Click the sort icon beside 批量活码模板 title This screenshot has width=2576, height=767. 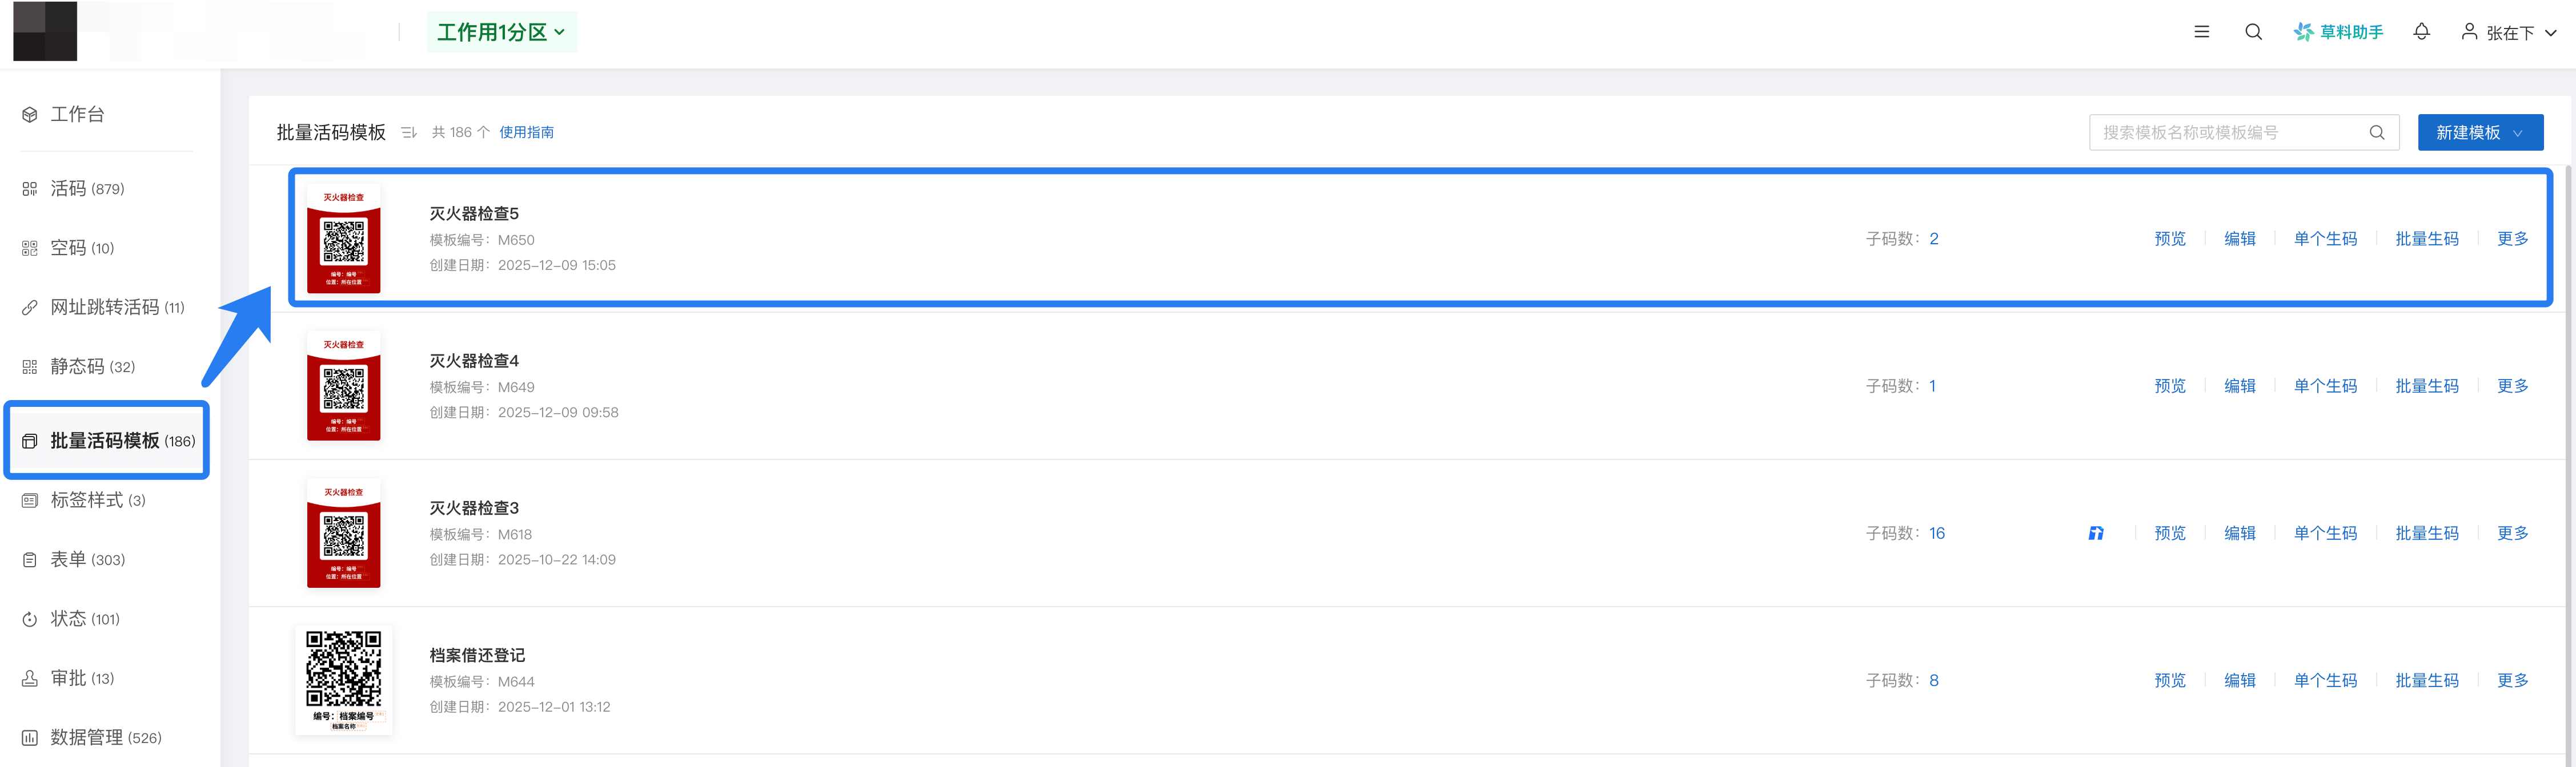(x=408, y=132)
